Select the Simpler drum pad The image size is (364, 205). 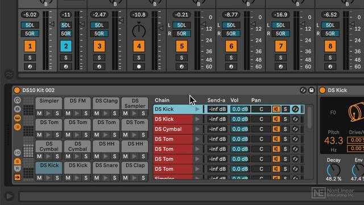point(49,104)
